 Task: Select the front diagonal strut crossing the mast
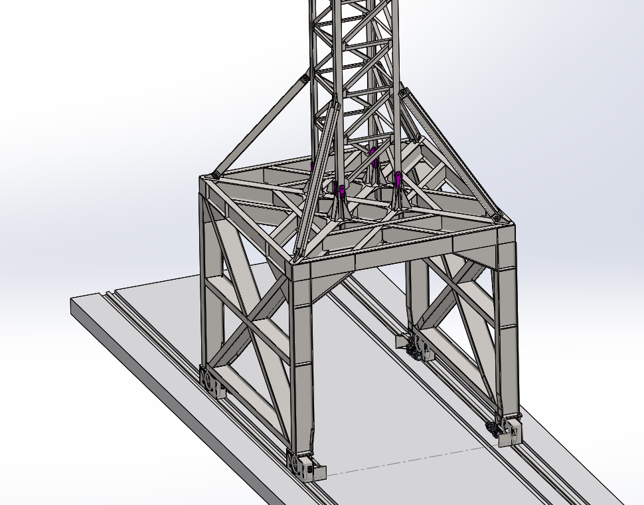(x=317, y=179)
